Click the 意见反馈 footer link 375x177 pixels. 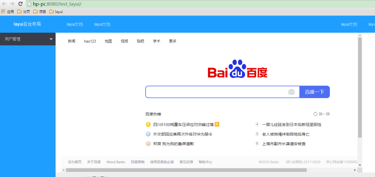[186, 162]
